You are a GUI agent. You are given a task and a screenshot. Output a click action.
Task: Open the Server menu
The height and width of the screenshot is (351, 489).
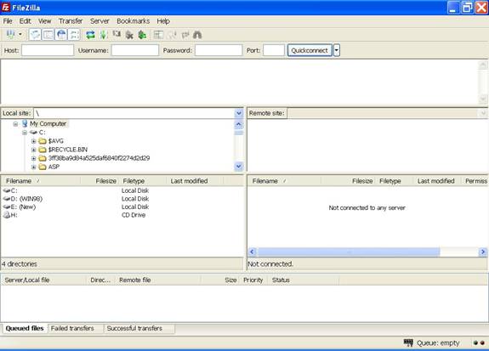(100, 21)
